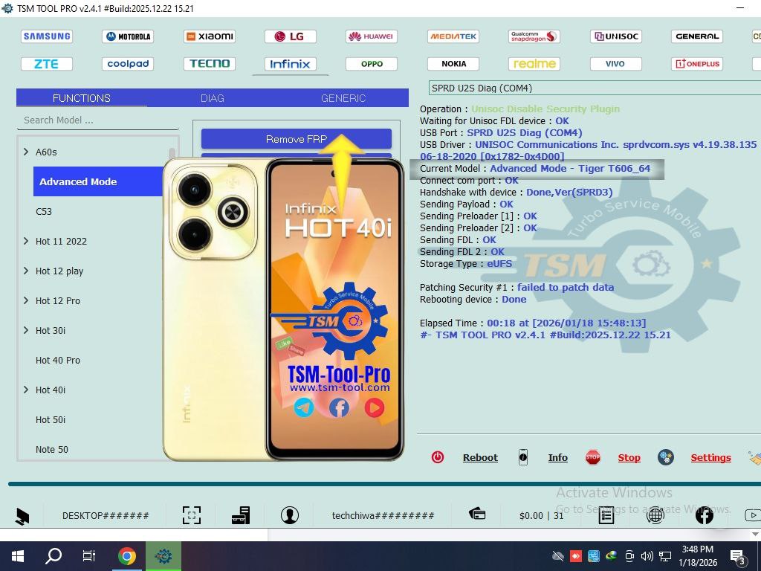Open the Task View taskbar button
Viewport: 761px width, 571px height.
point(89,556)
